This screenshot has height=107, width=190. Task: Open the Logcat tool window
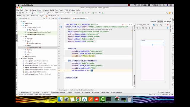point(45,92)
